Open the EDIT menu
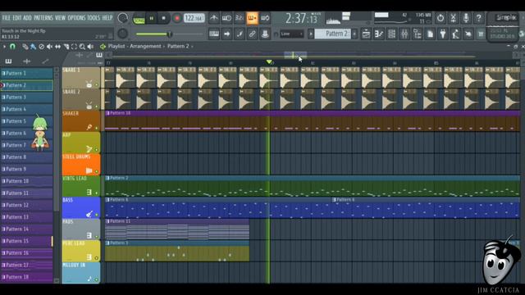Viewport: 525px width, 295px height. tap(17, 18)
